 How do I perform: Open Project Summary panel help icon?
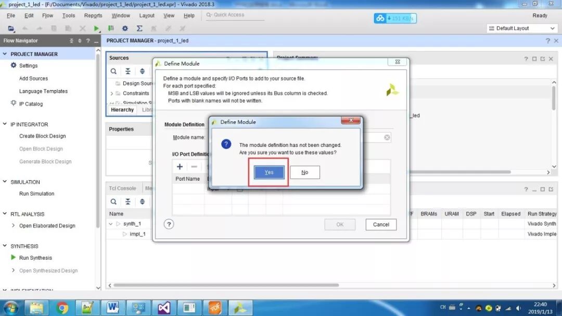coord(526,59)
